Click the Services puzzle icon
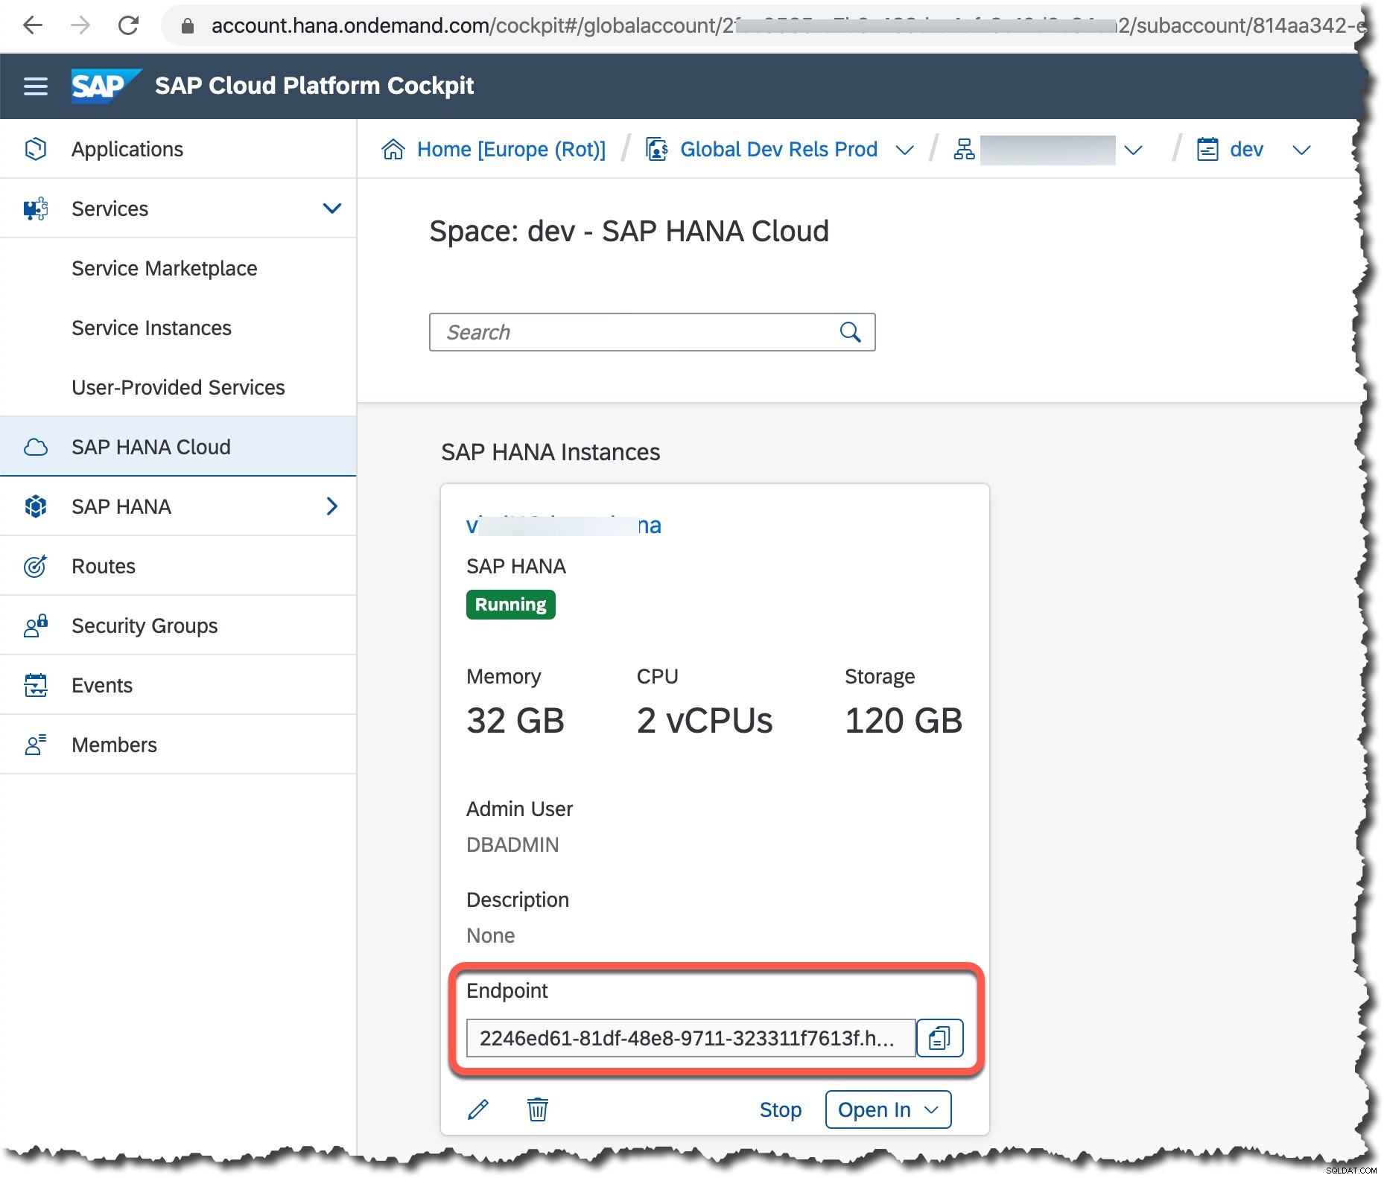 click(35, 208)
